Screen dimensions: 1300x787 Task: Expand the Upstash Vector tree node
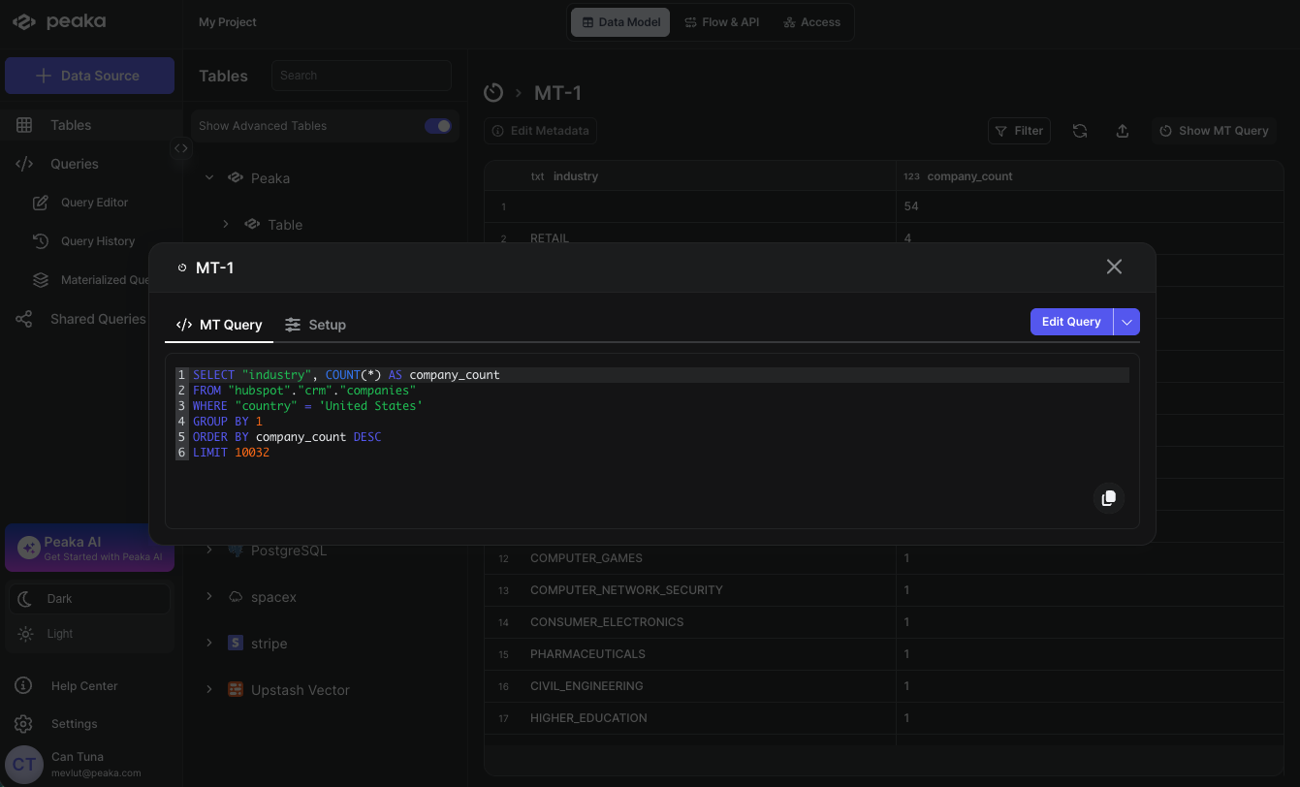tap(209, 689)
